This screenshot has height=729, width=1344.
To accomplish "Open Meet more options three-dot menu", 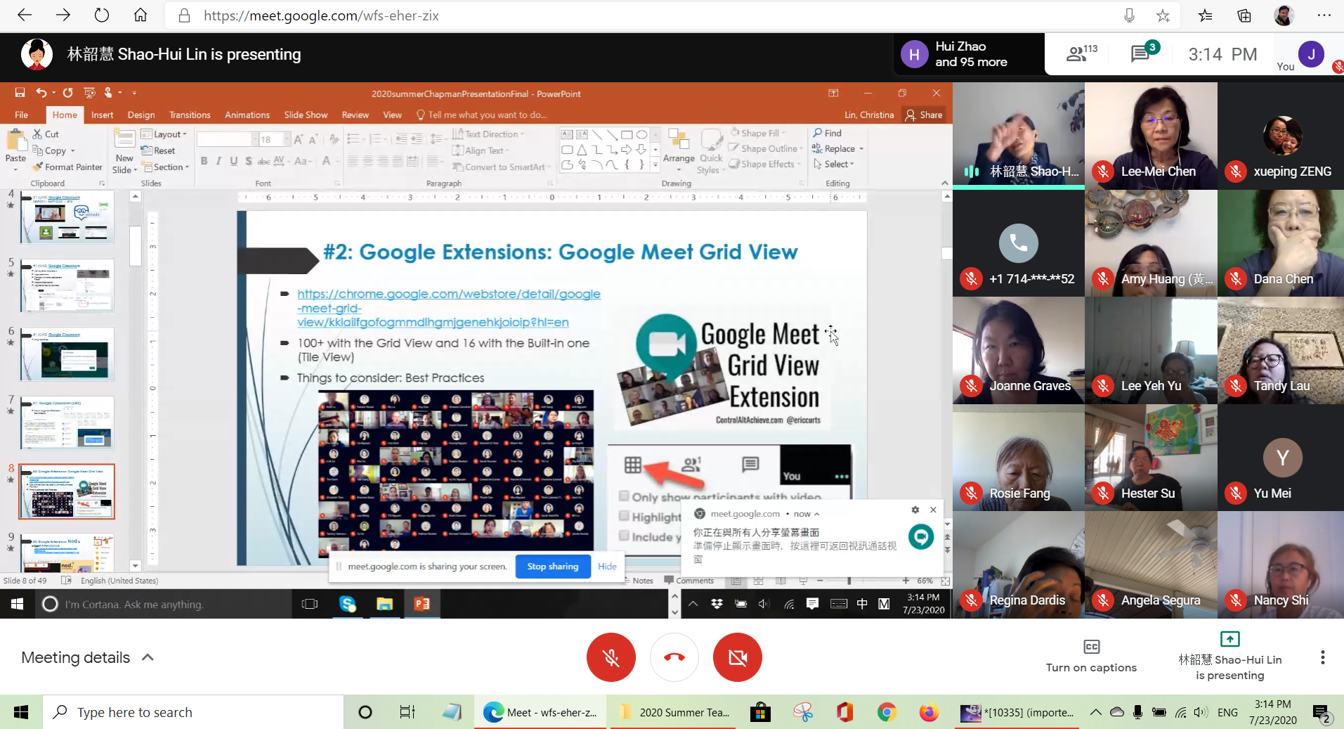I will click(x=1322, y=657).
